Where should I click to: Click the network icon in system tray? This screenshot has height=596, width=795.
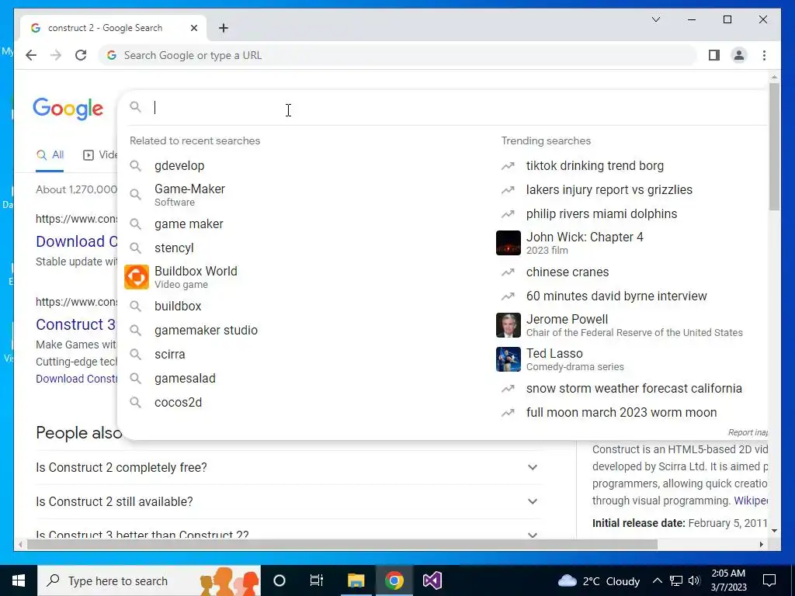click(676, 580)
